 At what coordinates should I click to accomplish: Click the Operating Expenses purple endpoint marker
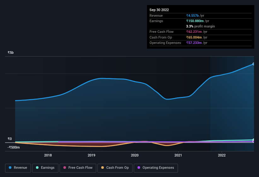(254, 141)
